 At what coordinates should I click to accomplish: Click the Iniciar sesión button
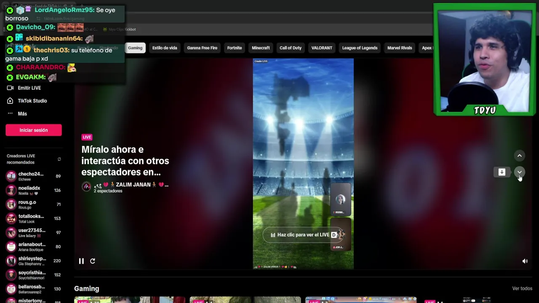pyautogui.click(x=34, y=130)
